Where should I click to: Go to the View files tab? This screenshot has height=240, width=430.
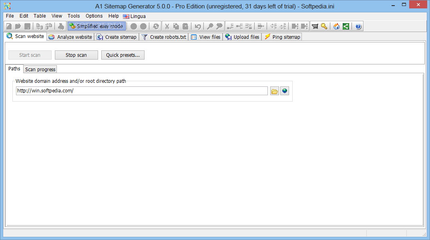pyautogui.click(x=206, y=37)
